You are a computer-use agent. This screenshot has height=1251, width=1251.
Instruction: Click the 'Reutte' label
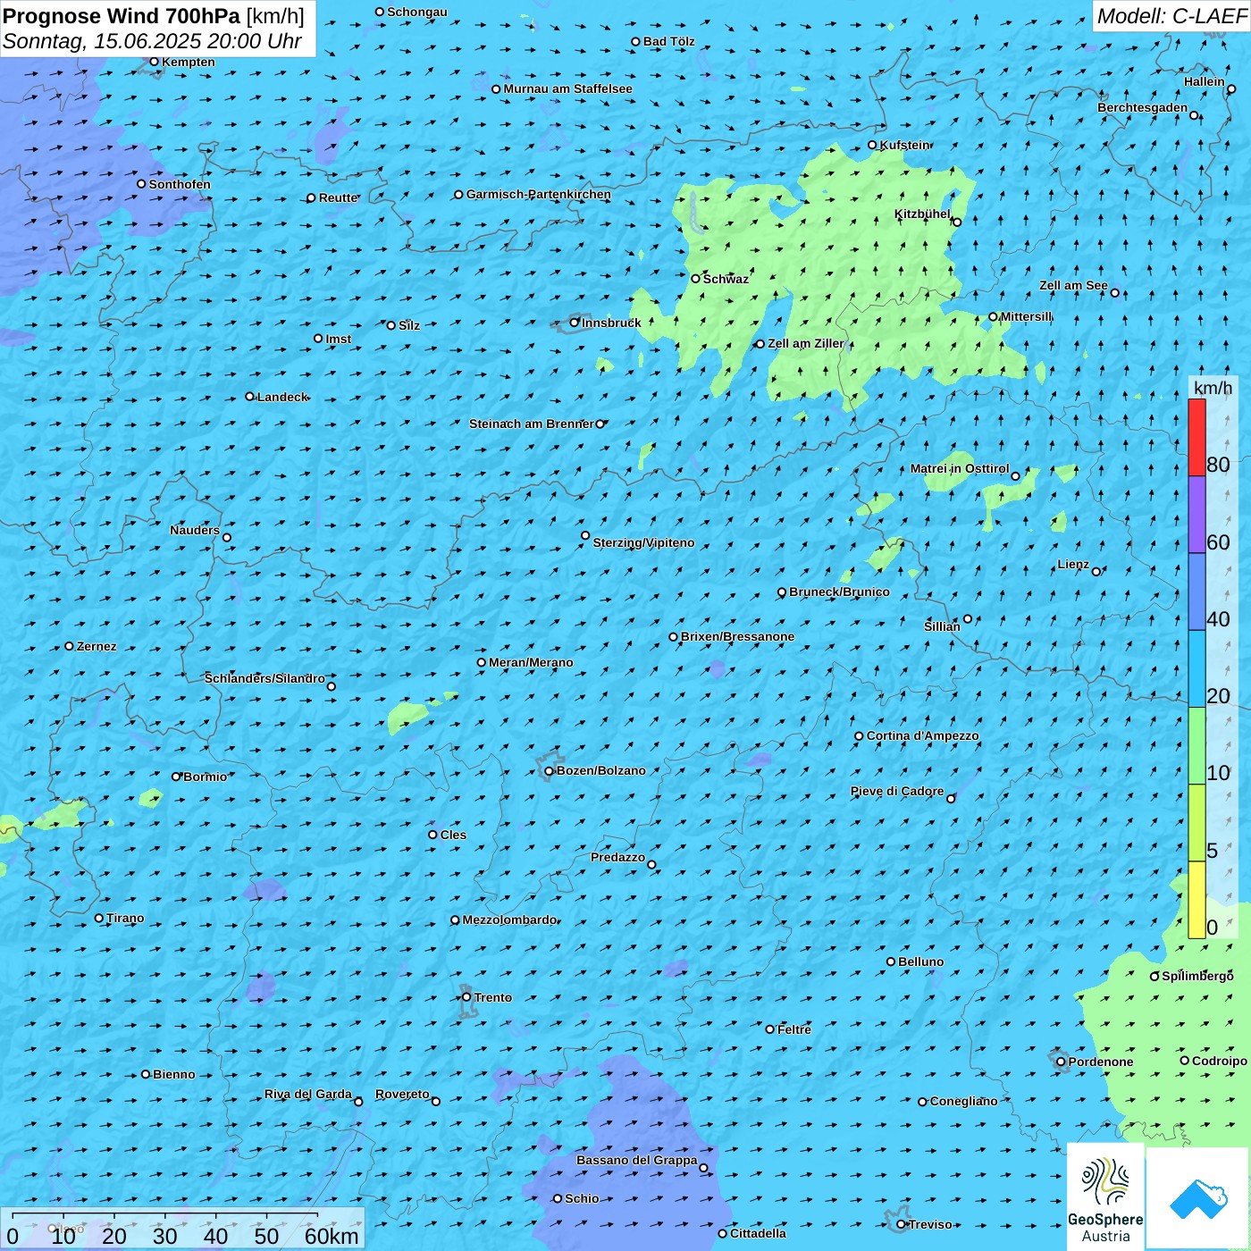tap(338, 197)
